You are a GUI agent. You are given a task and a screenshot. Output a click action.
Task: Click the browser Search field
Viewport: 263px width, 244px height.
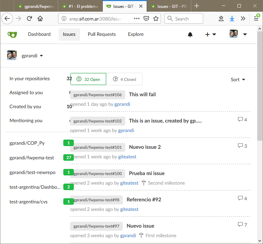pyautogui.click(x=184, y=18)
